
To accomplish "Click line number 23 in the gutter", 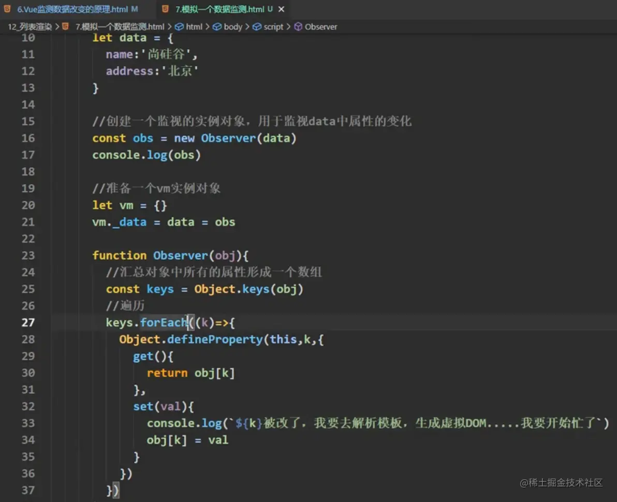I will (x=28, y=256).
